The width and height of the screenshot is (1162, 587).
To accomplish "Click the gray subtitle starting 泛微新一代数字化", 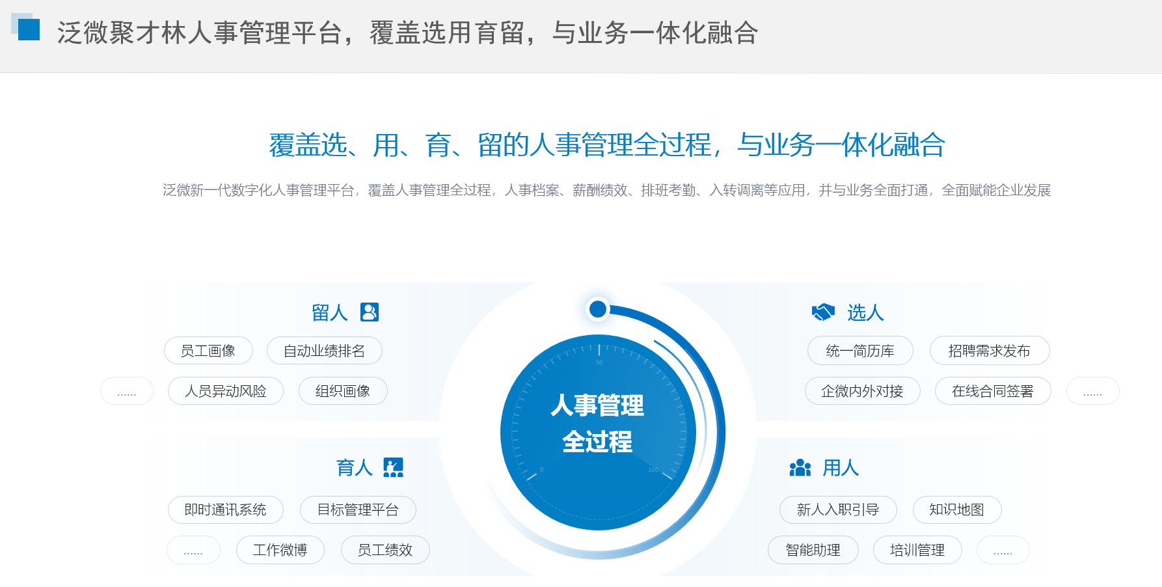I will point(607,191).
